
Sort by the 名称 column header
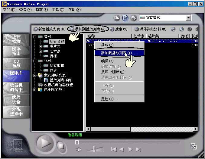(109, 36)
